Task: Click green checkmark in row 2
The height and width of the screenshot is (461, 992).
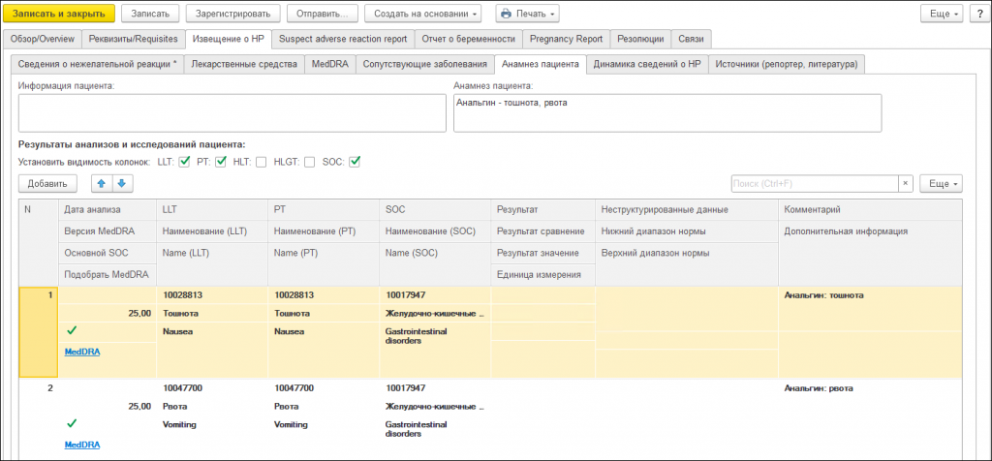Action: tap(72, 423)
